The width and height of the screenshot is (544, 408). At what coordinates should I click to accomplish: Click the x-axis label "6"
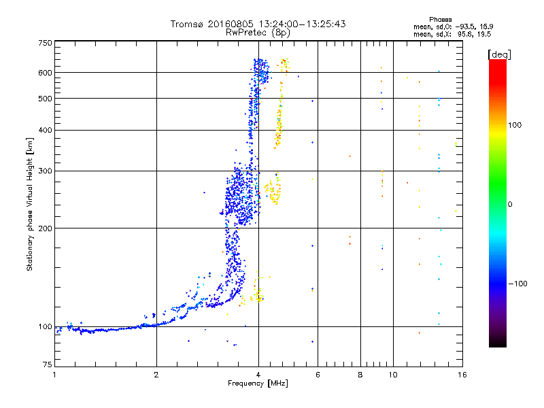tap(318, 375)
